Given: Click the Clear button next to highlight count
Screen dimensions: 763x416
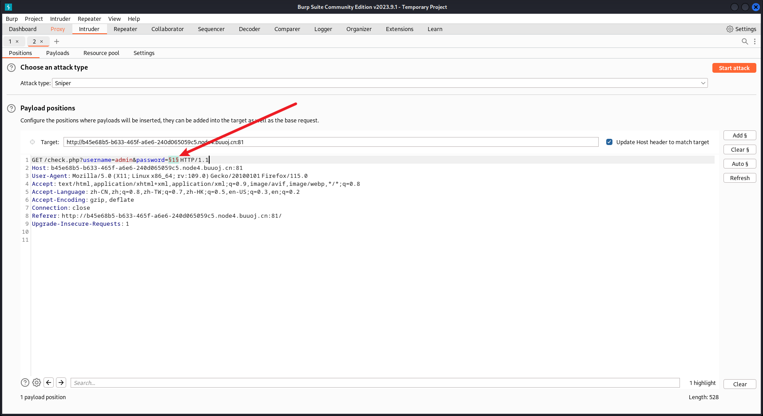Looking at the screenshot, I should 740,384.
